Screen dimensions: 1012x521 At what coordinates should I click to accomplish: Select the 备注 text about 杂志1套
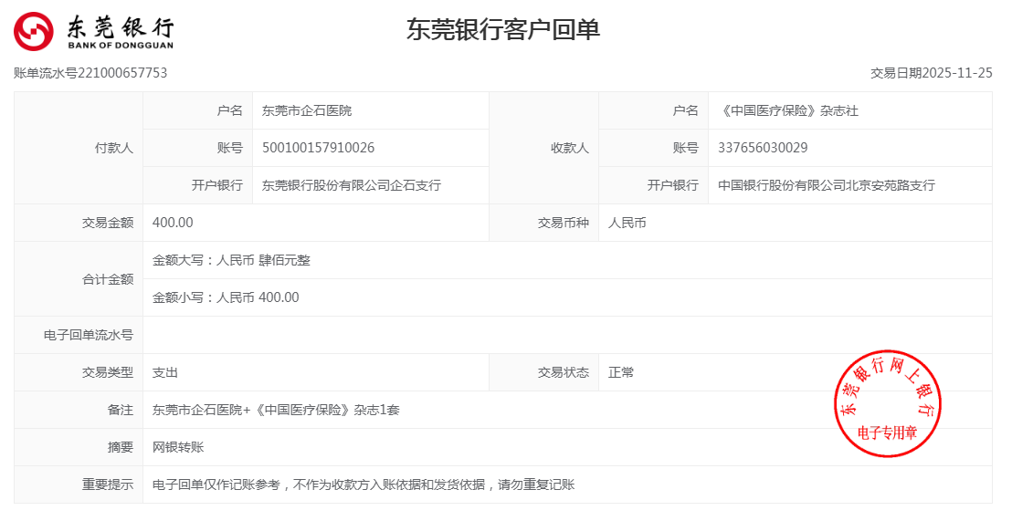(276, 410)
